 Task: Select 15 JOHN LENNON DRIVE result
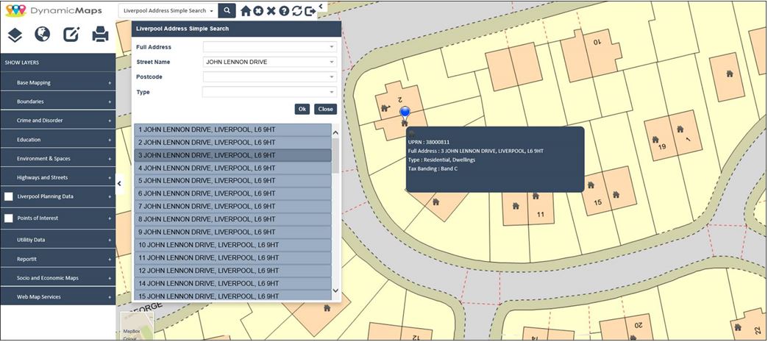tap(232, 296)
